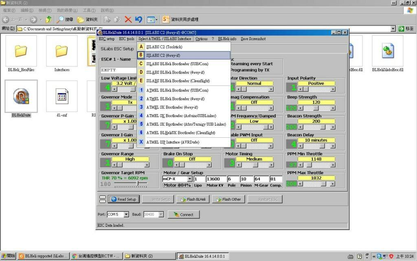Choose SILABS C2 (4way-if) interface

pyautogui.click(x=184, y=55)
